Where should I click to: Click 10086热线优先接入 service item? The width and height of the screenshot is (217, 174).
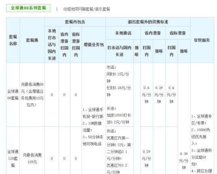(201, 137)
